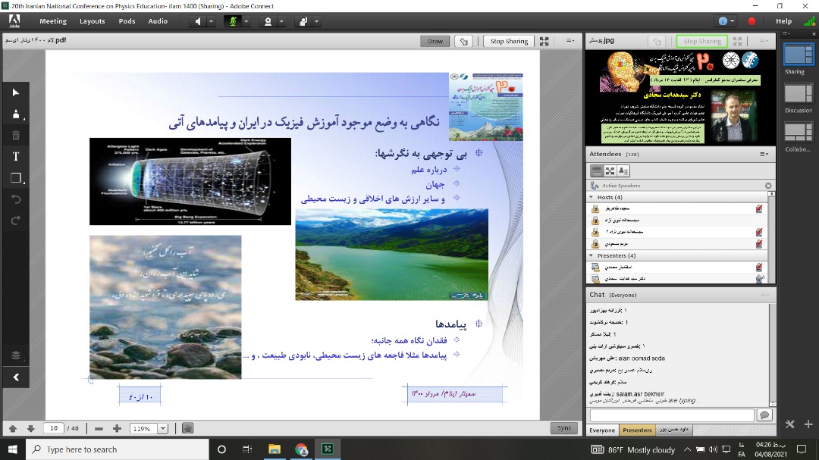Select the Text tool in whiteboard toolbar
The width and height of the screenshot is (819, 460).
coord(16,157)
